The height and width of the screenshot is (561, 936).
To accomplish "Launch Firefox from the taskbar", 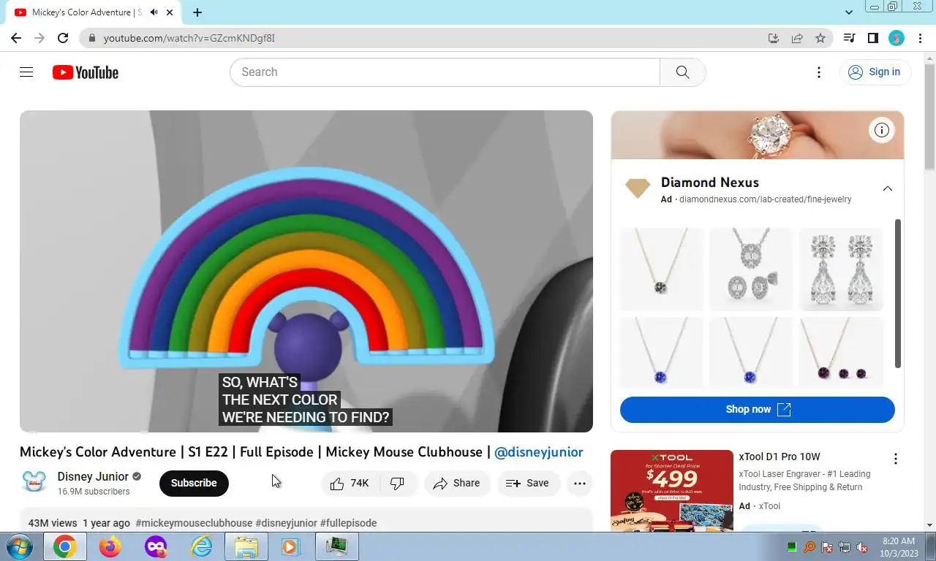I will click(x=110, y=546).
